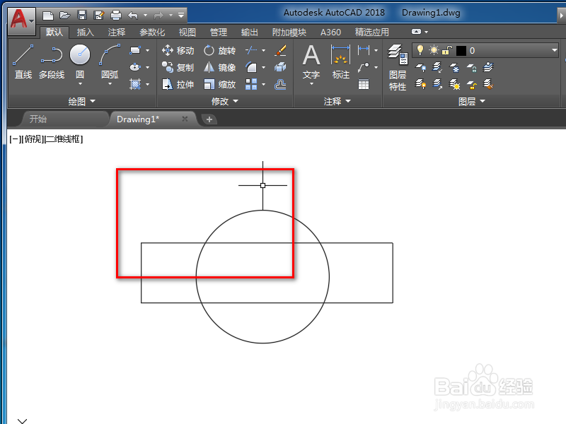The height and width of the screenshot is (424, 566).
Task: Click layer 0 black color swatch
Action: tap(461, 50)
